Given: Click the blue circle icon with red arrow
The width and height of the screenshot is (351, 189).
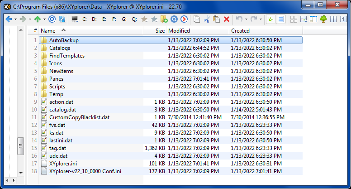Looking at the screenshot, I should click(x=184, y=19).
